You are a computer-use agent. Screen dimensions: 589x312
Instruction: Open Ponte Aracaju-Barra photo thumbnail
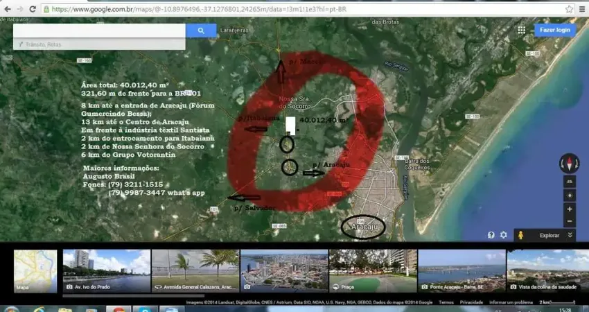[461, 270]
